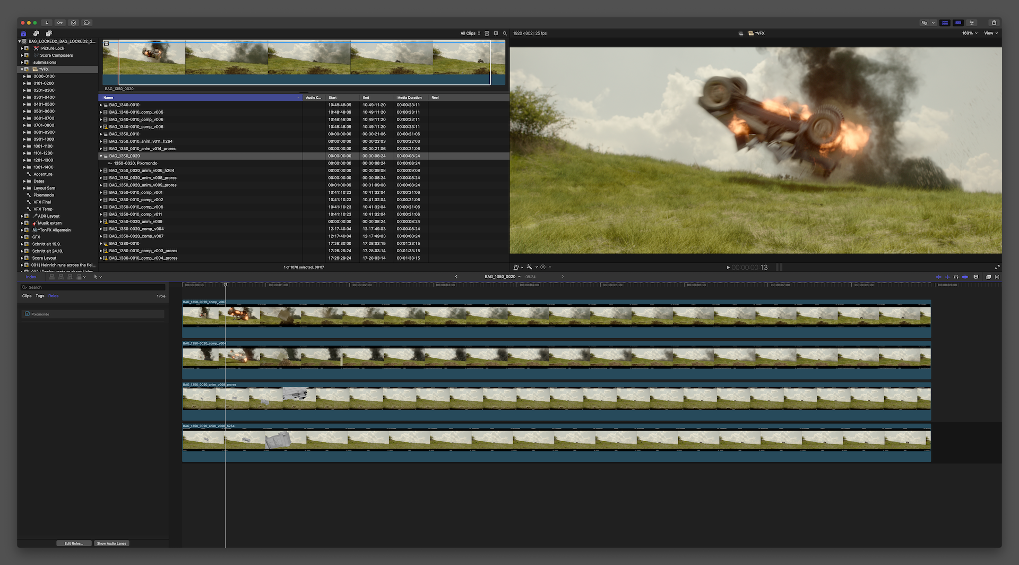Switch to the Roles tab

tap(53, 296)
